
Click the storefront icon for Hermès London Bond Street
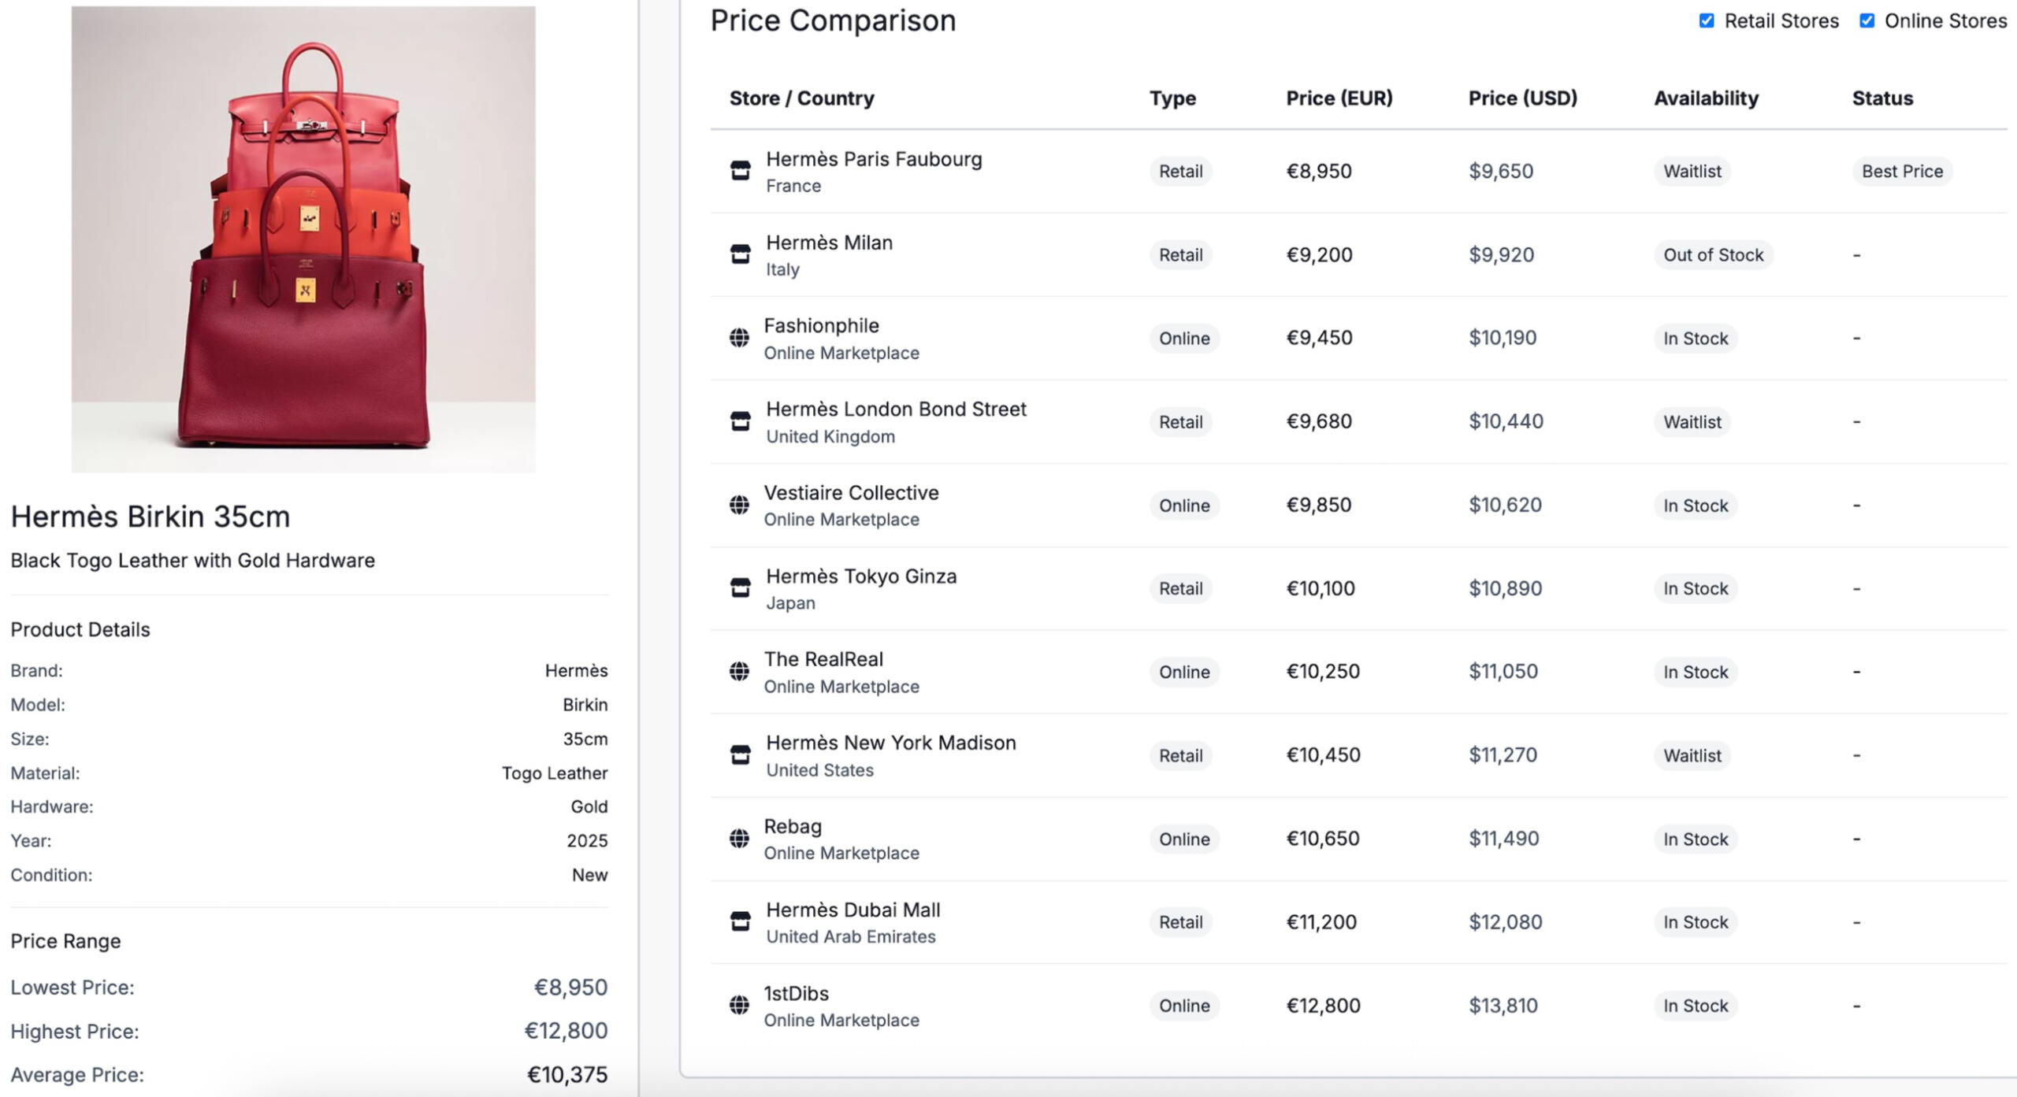pyautogui.click(x=740, y=421)
